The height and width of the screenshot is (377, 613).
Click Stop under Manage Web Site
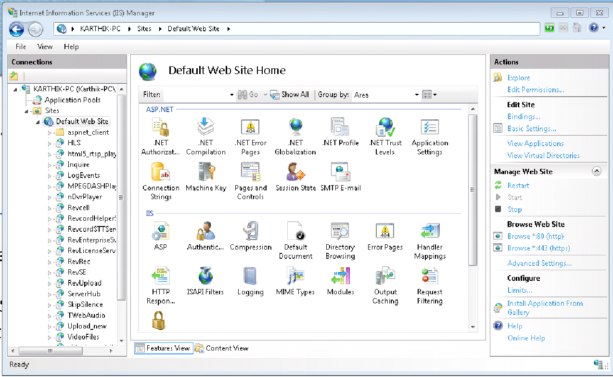(x=514, y=210)
